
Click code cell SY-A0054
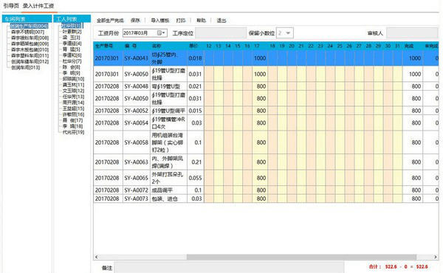click(137, 122)
